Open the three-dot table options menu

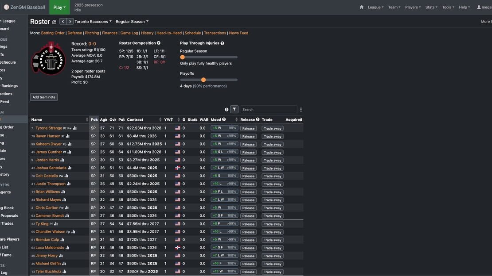pyautogui.click(x=301, y=110)
